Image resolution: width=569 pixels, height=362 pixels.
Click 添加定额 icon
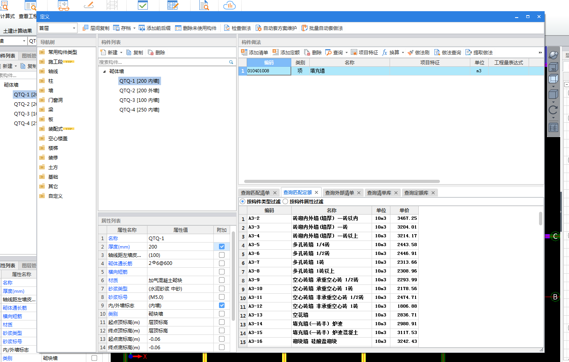click(276, 52)
